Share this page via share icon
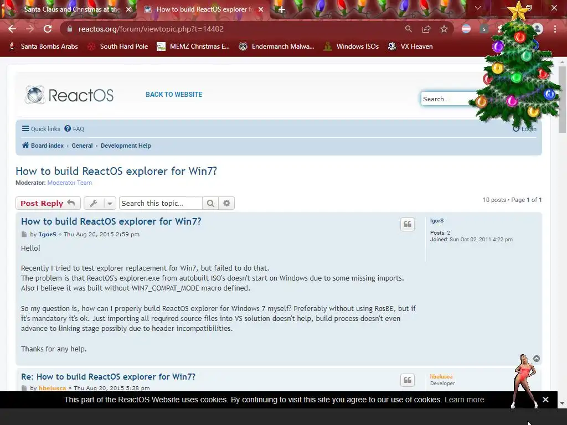The width and height of the screenshot is (567, 425). [426, 29]
